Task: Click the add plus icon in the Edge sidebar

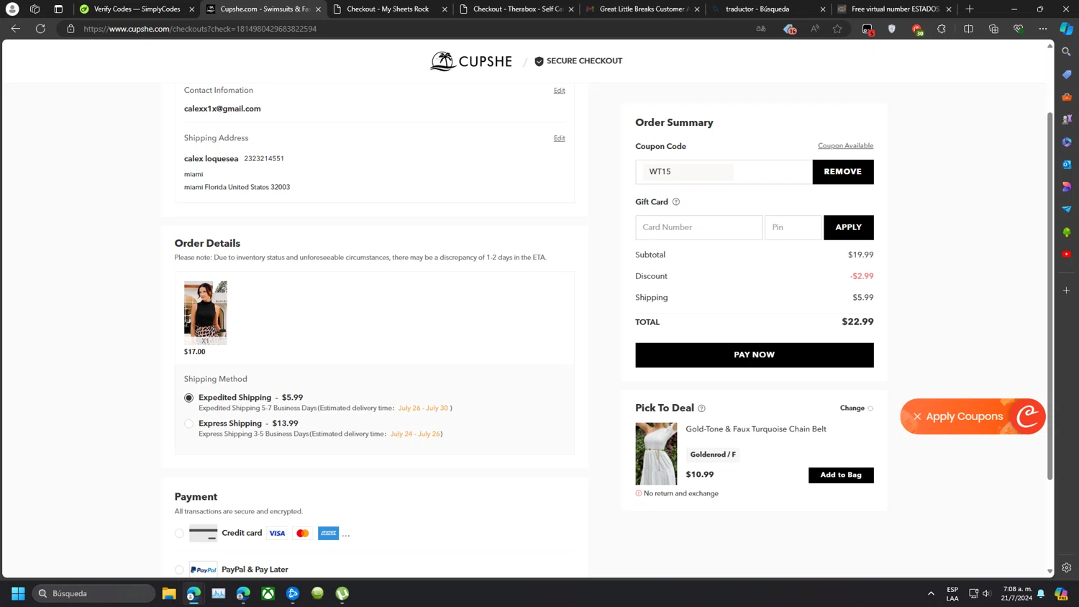Action: coord(1067,291)
